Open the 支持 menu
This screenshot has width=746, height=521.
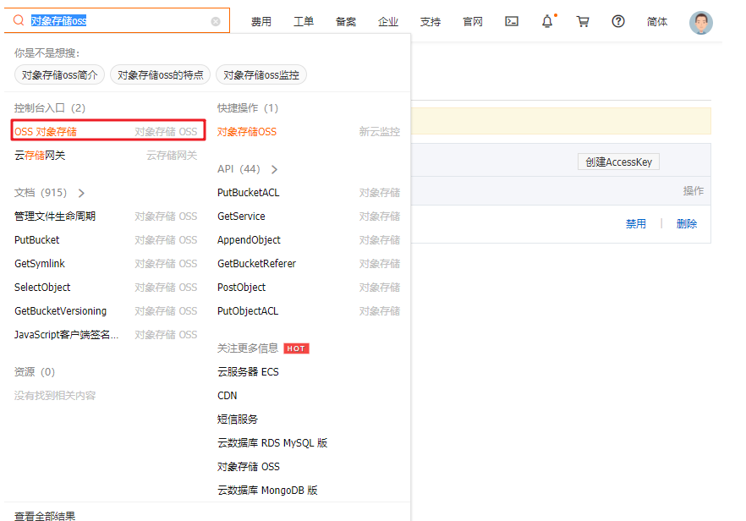pos(431,22)
